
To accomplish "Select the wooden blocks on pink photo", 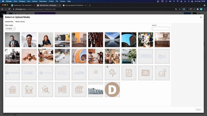I will click(29, 56).
